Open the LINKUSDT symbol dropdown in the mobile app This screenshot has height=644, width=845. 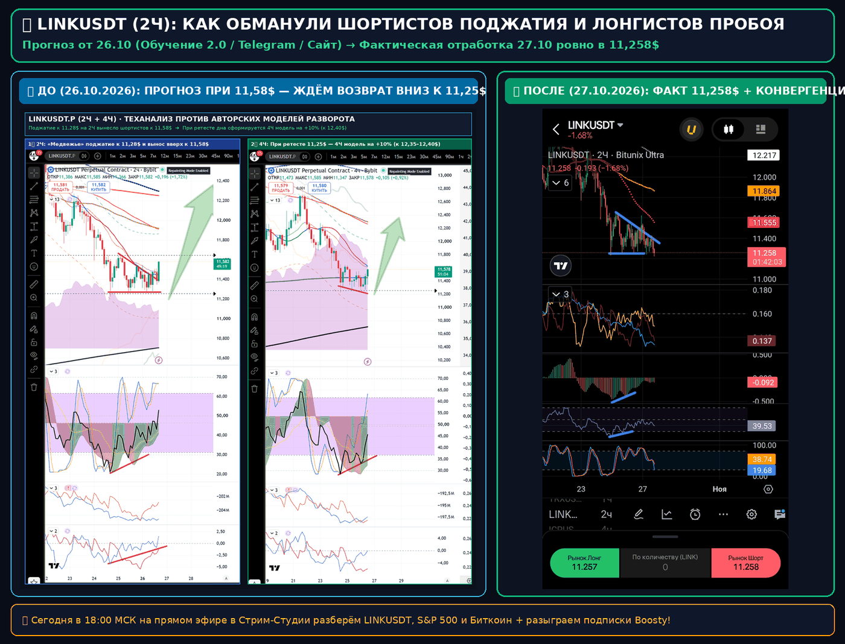pyautogui.click(x=595, y=125)
